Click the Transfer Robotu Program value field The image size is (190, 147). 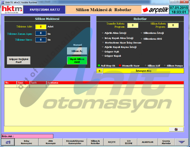tap(133, 25)
